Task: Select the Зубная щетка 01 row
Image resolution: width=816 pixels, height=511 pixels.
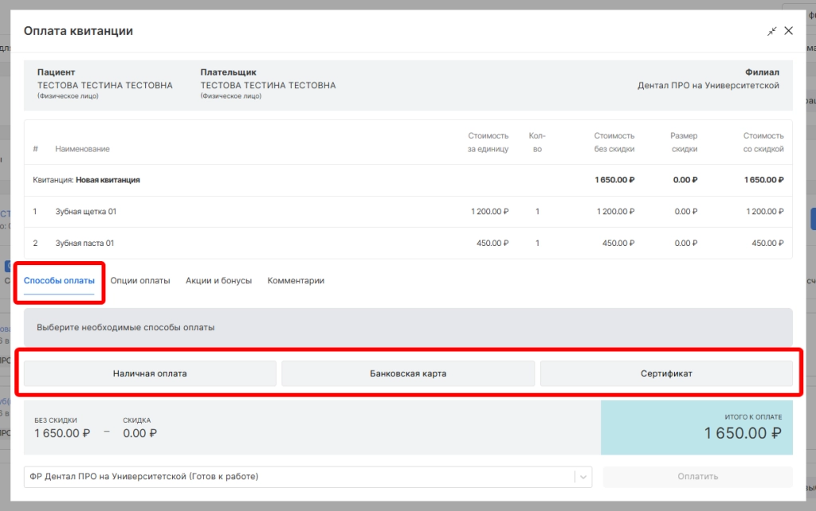Action: point(86,212)
